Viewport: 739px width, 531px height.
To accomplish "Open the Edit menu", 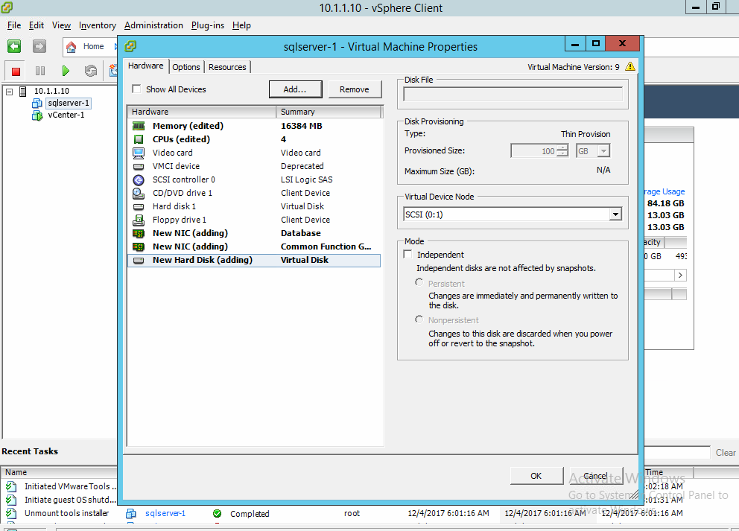I will (x=37, y=25).
